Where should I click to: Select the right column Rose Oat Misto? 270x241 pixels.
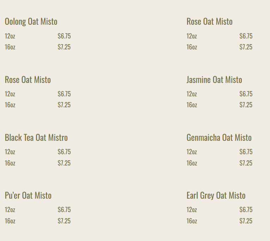(x=210, y=22)
